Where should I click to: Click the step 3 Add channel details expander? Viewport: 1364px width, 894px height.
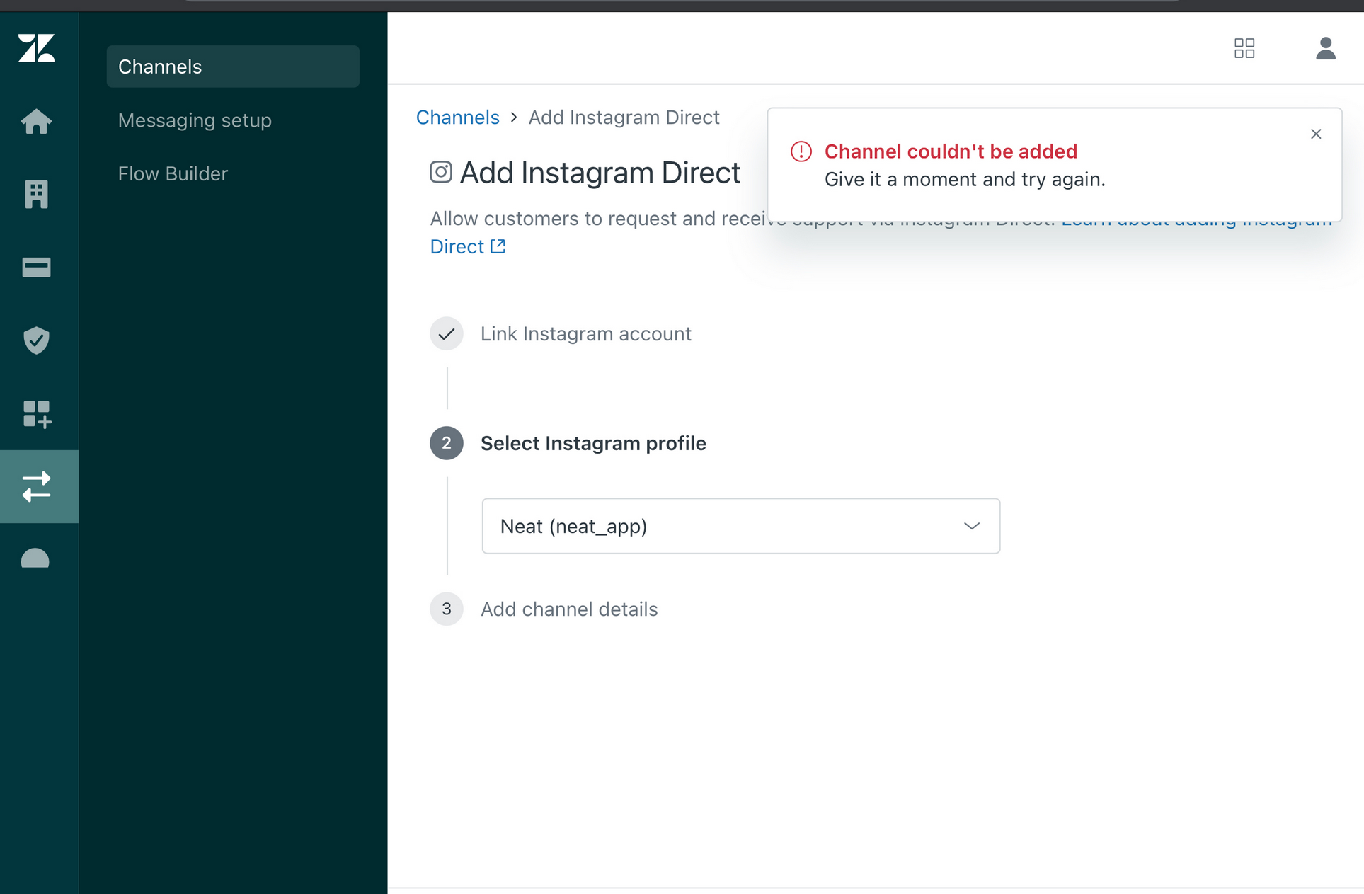569,607
